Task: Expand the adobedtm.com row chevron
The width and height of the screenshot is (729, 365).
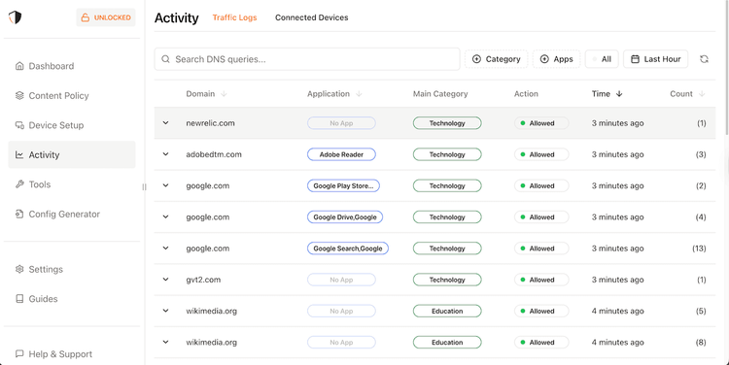Action: 165,154
